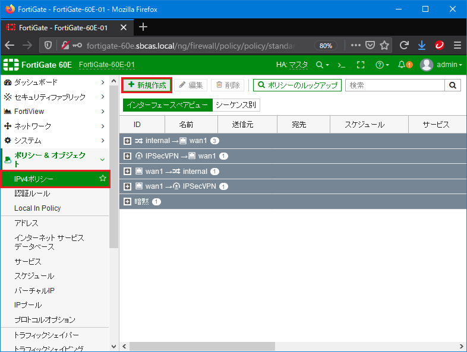Expand the IPSecVPN → wan1 policy group
467x352 pixels.
127,156
